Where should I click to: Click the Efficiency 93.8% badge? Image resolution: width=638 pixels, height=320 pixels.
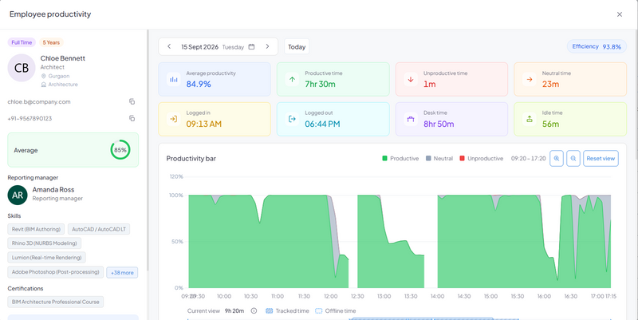pos(597,46)
